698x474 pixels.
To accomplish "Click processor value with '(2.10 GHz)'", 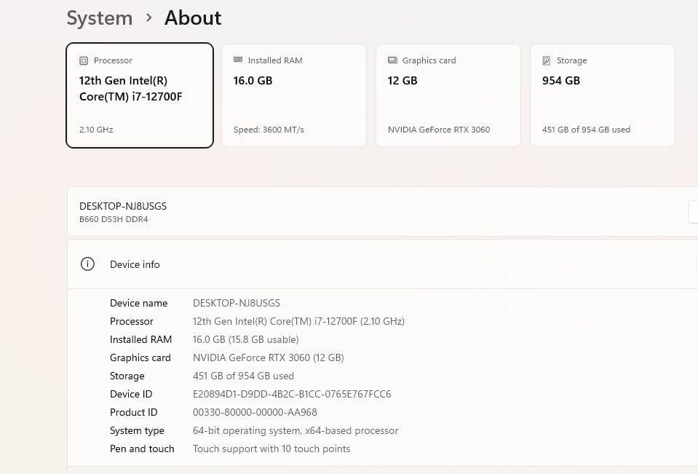I will coord(298,322).
